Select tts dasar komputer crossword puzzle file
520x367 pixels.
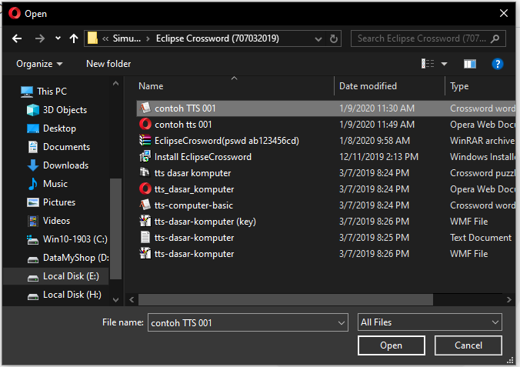pos(325,173)
